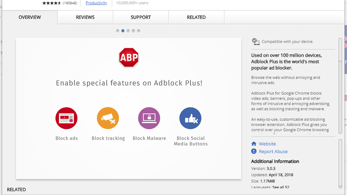Viewport: 347px width, 195px height.
Task: Open the Support tab
Action: click(x=141, y=17)
